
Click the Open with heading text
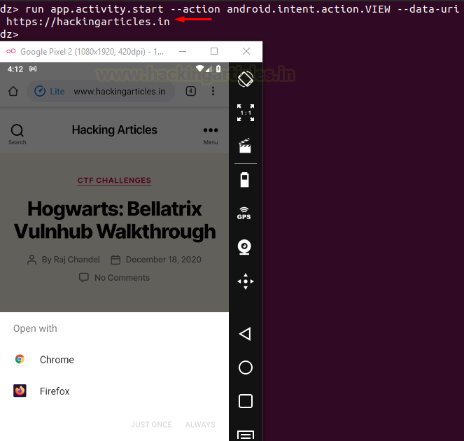click(x=35, y=328)
